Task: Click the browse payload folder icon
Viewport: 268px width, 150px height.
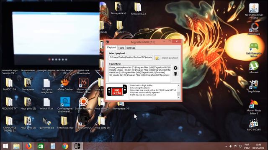Action: point(157,58)
